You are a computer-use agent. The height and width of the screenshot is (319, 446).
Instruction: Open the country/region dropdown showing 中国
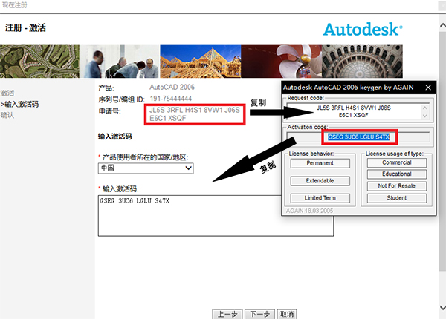[x=146, y=168]
